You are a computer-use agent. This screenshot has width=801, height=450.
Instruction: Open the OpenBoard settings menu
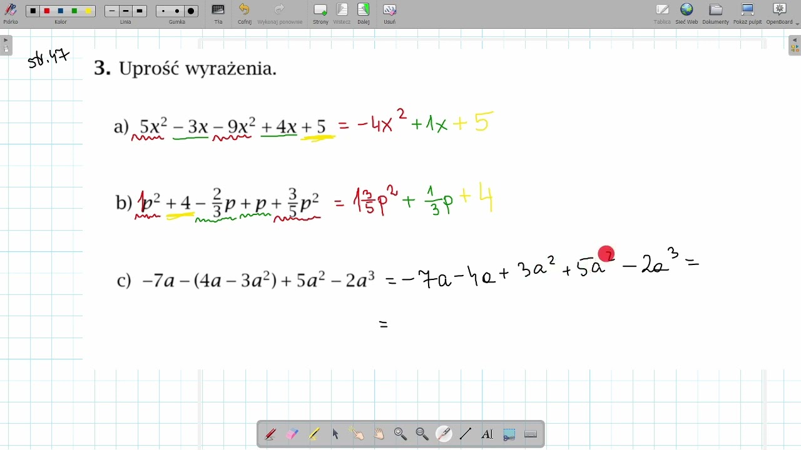click(x=780, y=12)
